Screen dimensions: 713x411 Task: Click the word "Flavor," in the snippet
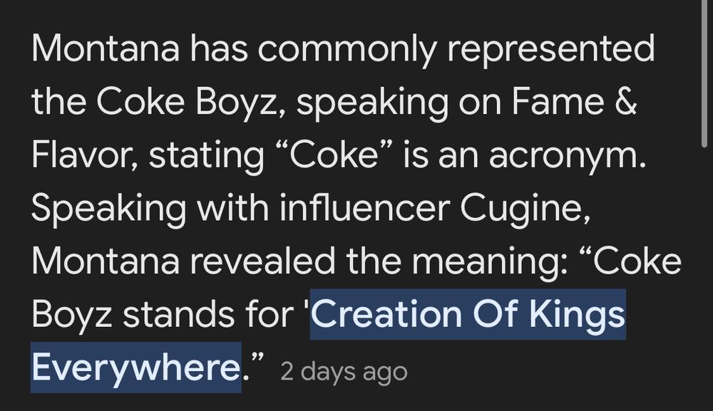(85, 155)
